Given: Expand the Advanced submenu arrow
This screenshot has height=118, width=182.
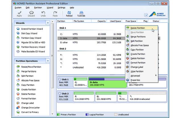Looking at the screenshot, I should 156,75.
